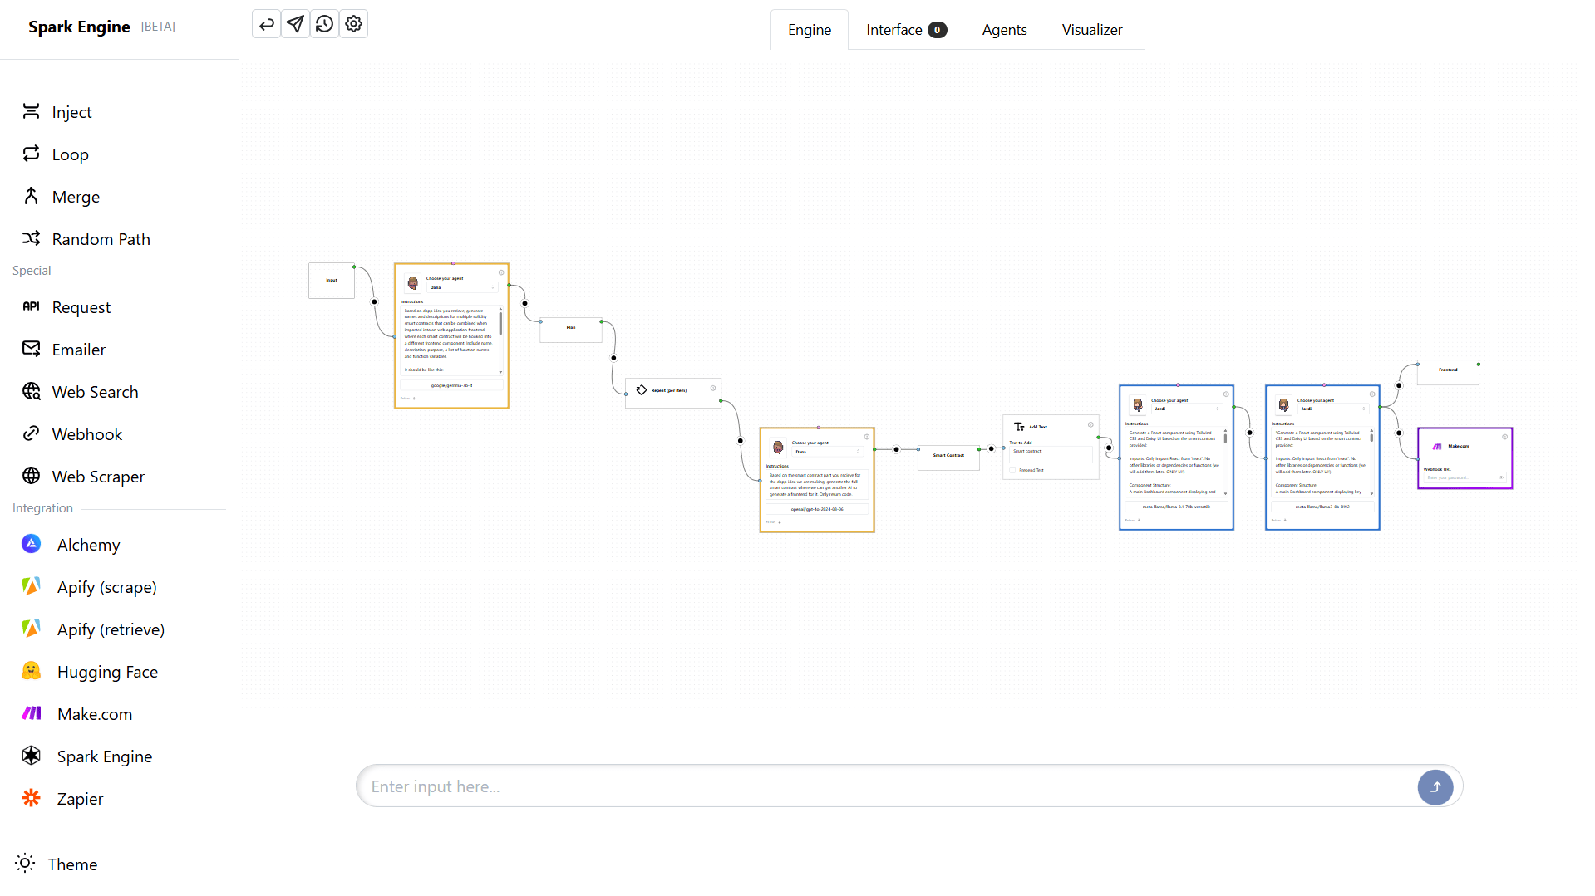Open the settings gear icon

353,24
